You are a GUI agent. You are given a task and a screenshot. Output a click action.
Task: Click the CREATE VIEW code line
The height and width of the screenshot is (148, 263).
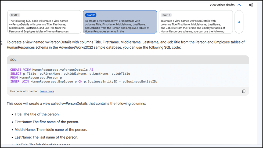52,70
